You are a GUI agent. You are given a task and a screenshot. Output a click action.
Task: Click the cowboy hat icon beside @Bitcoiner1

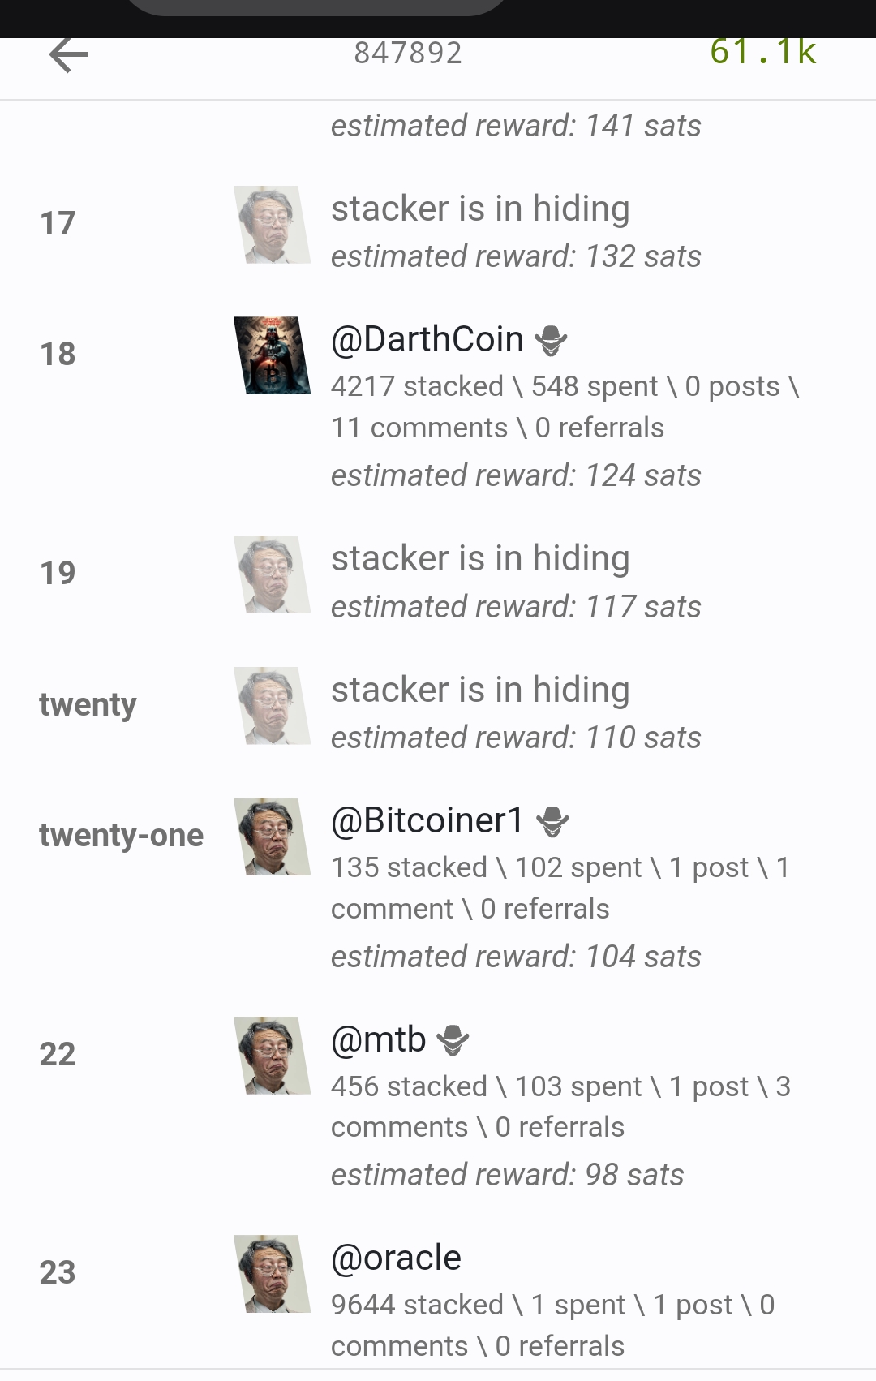[552, 822]
